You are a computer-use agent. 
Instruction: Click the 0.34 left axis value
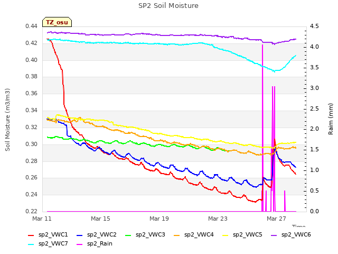(x=32, y=111)
